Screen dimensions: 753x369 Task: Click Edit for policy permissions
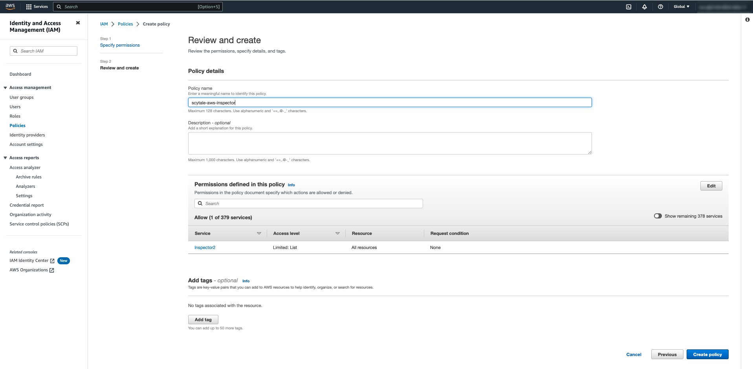[x=711, y=186]
